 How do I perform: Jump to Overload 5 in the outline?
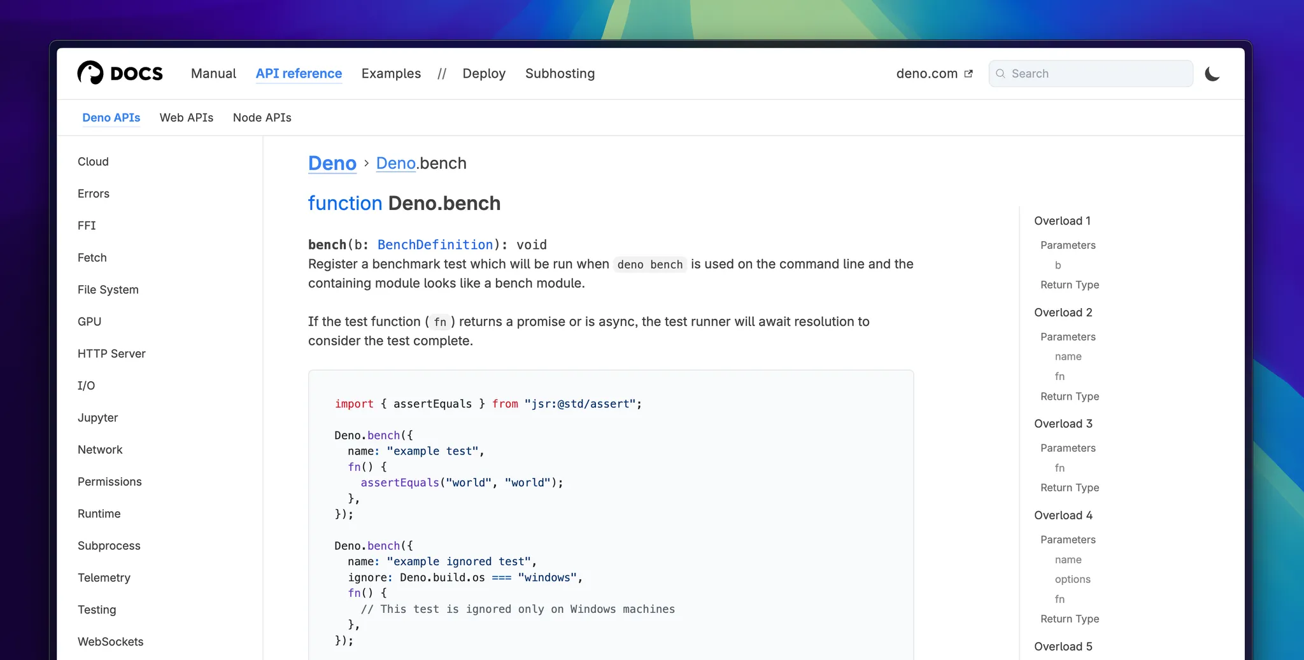[x=1063, y=646]
